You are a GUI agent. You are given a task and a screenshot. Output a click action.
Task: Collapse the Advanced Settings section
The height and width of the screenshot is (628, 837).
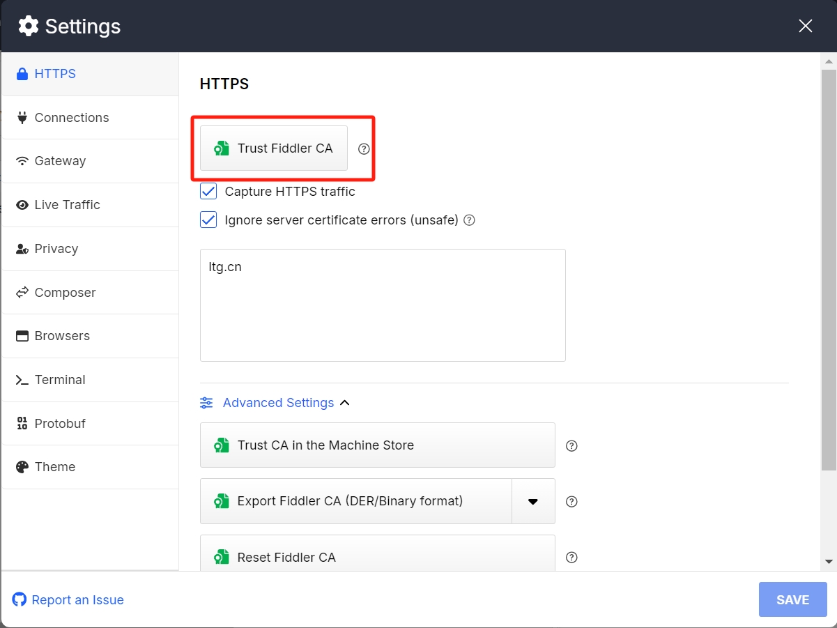pyautogui.click(x=275, y=403)
